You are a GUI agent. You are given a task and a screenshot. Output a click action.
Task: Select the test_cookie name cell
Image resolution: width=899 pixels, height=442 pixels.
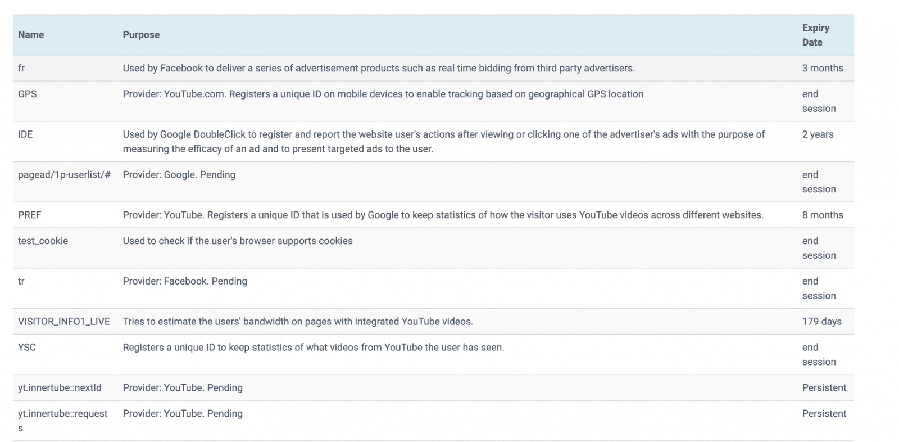[x=43, y=241]
